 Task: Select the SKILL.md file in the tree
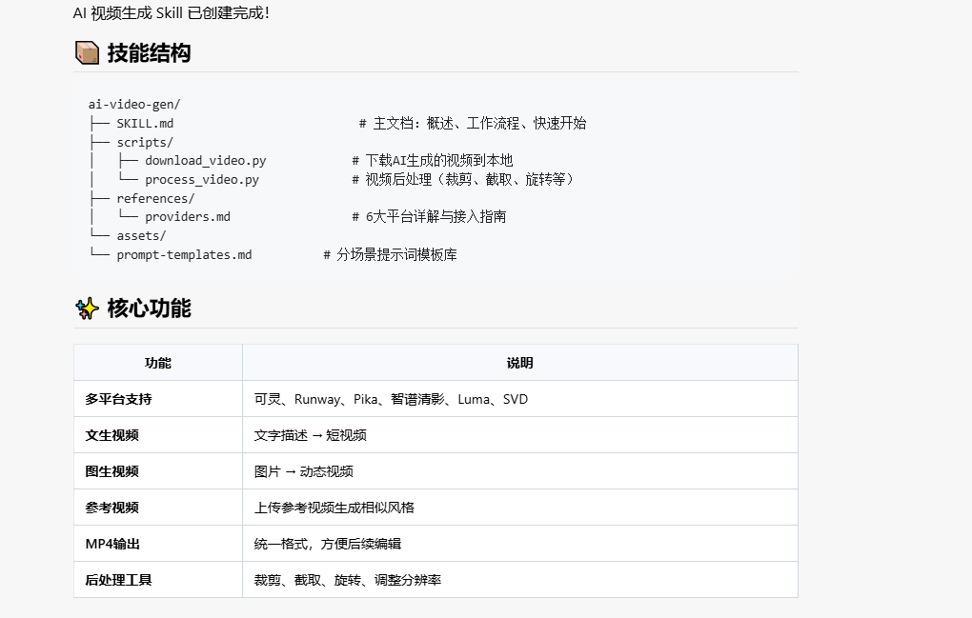coord(144,123)
